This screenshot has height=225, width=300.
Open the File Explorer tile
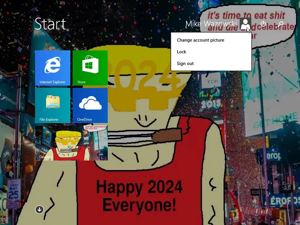[x=53, y=105]
